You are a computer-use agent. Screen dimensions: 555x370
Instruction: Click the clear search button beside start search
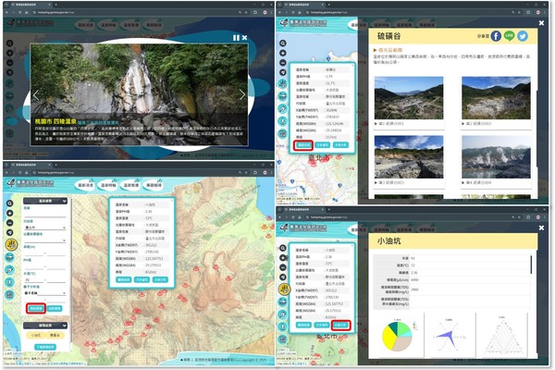pyautogui.click(x=55, y=308)
